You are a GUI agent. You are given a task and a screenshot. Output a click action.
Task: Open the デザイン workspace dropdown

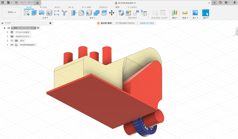(x=12, y=12)
